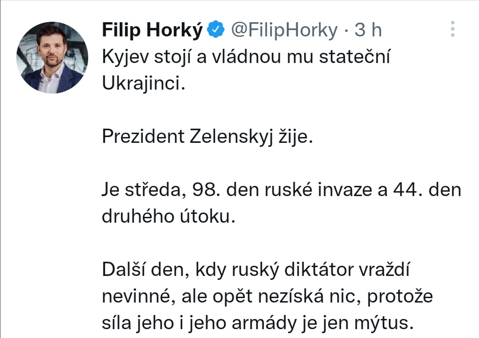Viewport: 479px width, 338px height.
Task: Click the line "Kyjev stojí a vládnou mu stateční"
Action: coord(246,58)
